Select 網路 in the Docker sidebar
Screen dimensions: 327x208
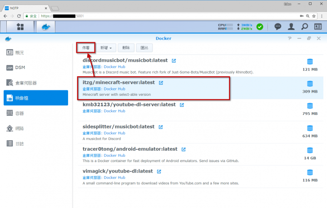point(36,129)
